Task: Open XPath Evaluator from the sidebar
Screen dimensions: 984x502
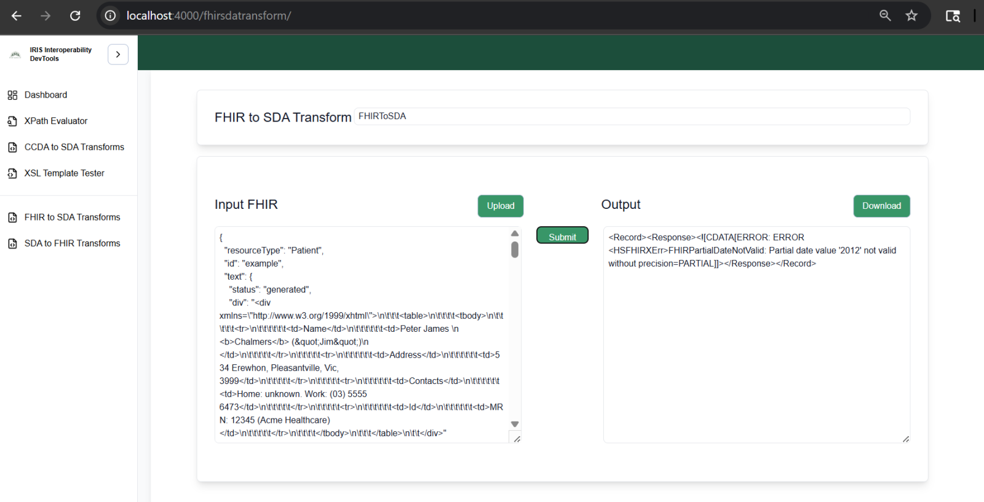Action: pyautogui.click(x=56, y=121)
